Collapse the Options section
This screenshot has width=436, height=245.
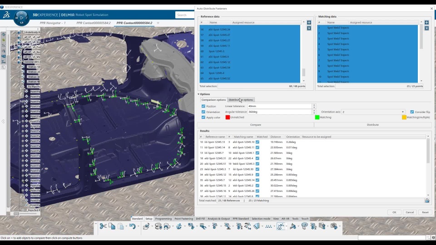[x=198, y=94]
